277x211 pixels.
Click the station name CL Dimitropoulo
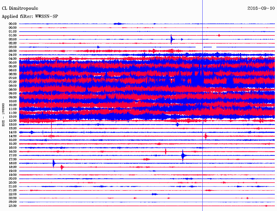pyautogui.click(x=20, y=8)
